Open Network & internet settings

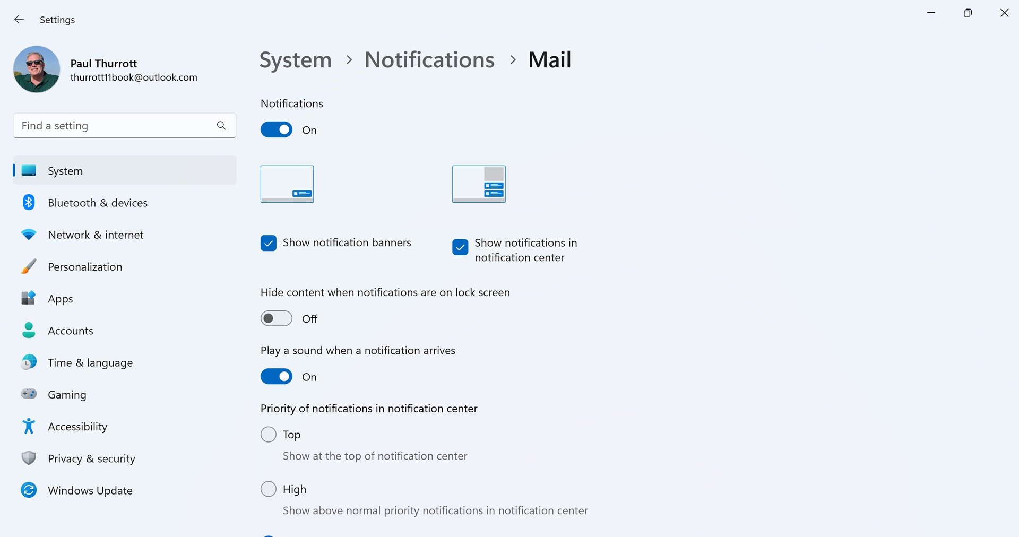(96, 235)
